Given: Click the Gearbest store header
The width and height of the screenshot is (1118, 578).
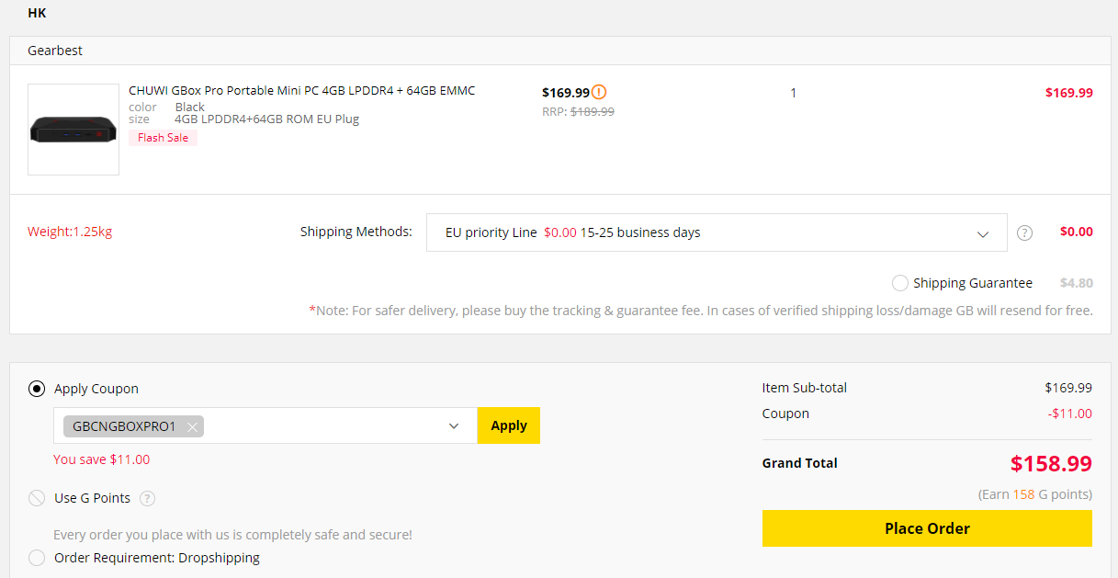Looking at the screenshot, I should [54, 51].
